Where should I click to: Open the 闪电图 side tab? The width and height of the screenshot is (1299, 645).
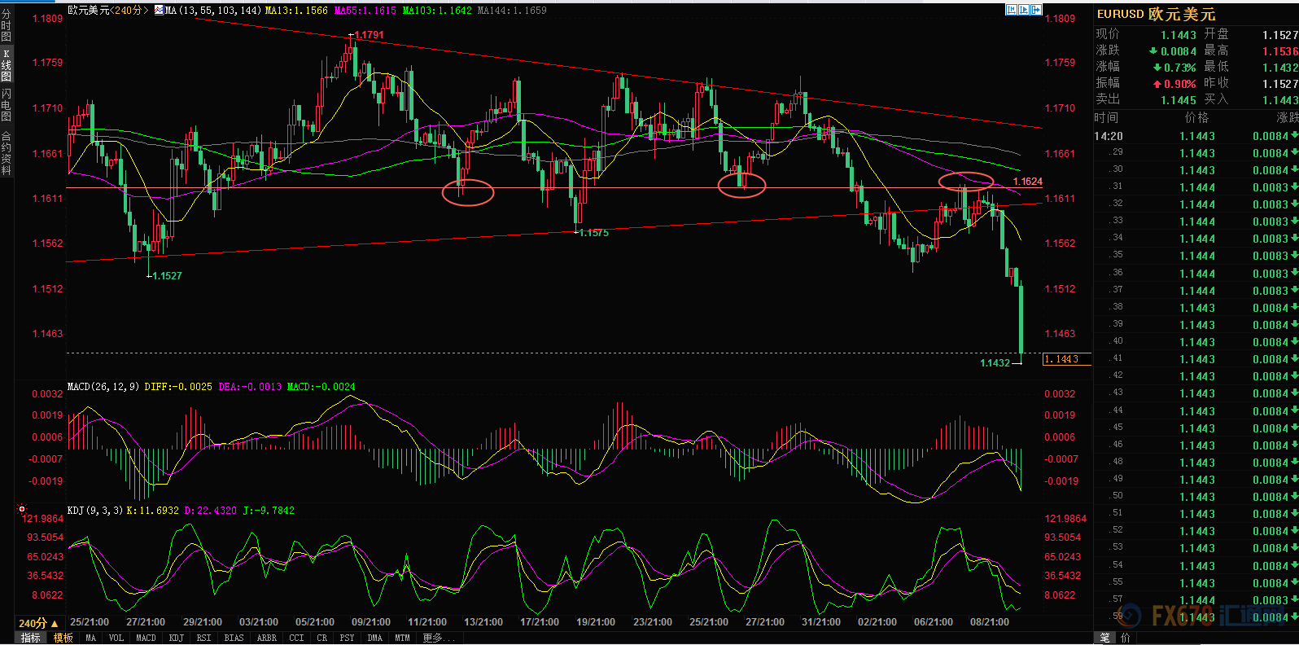[x=7, y=105]
